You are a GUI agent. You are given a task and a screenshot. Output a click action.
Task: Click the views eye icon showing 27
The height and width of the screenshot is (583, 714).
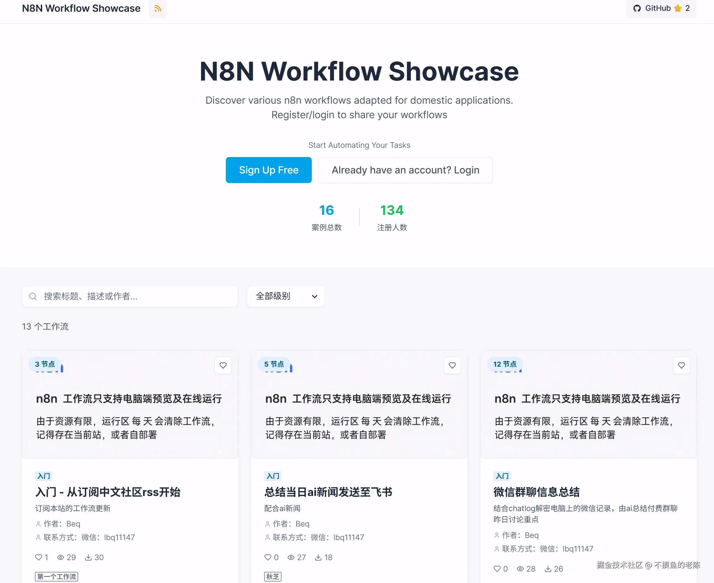[291, 557]
